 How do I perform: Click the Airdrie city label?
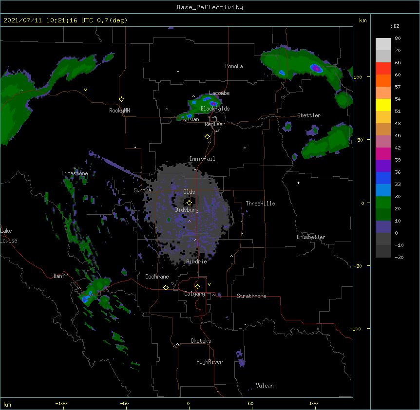[196, 261]
